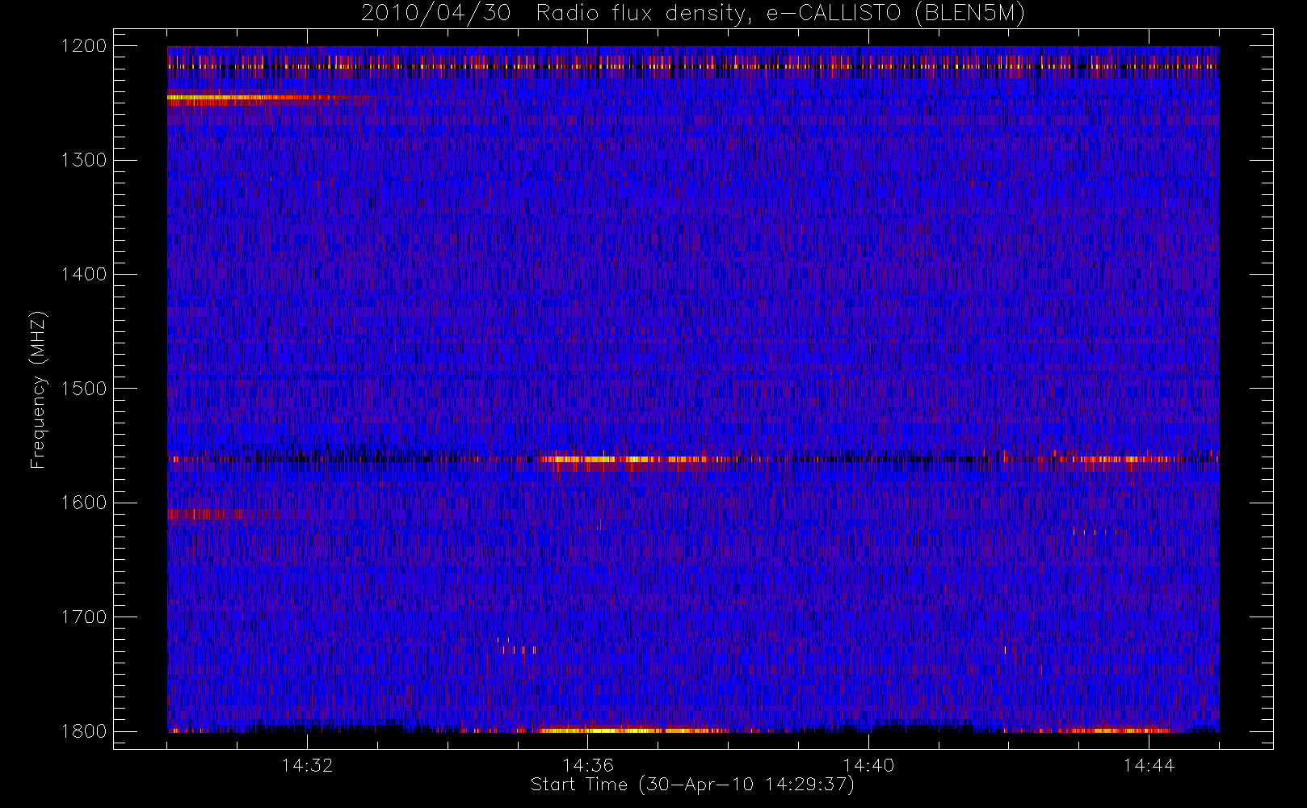Click the 14:44 time tick label
This screenshot has height=808, width=1307.
coord(1149,765)
